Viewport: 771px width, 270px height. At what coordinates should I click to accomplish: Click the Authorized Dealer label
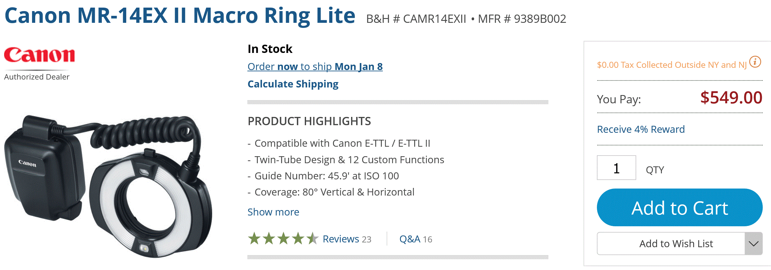(x=37, y=77)
